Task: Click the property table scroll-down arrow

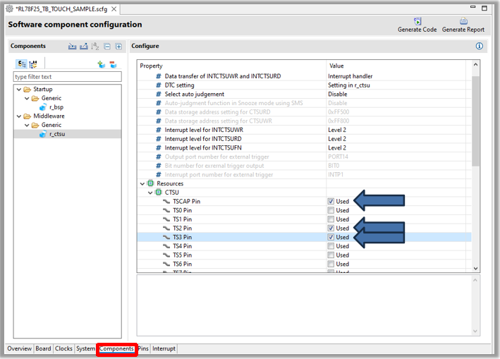Action: click(475, 268)
